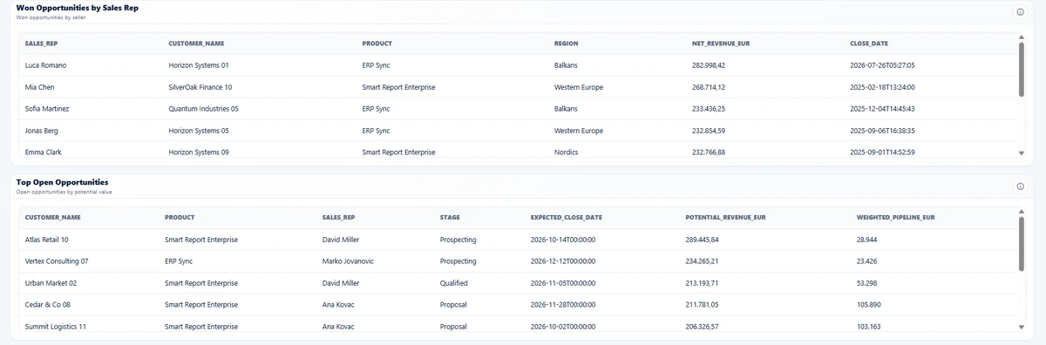
Task: Click close date 2025-12-04T14:45:43
Action: tap(882, 109)
